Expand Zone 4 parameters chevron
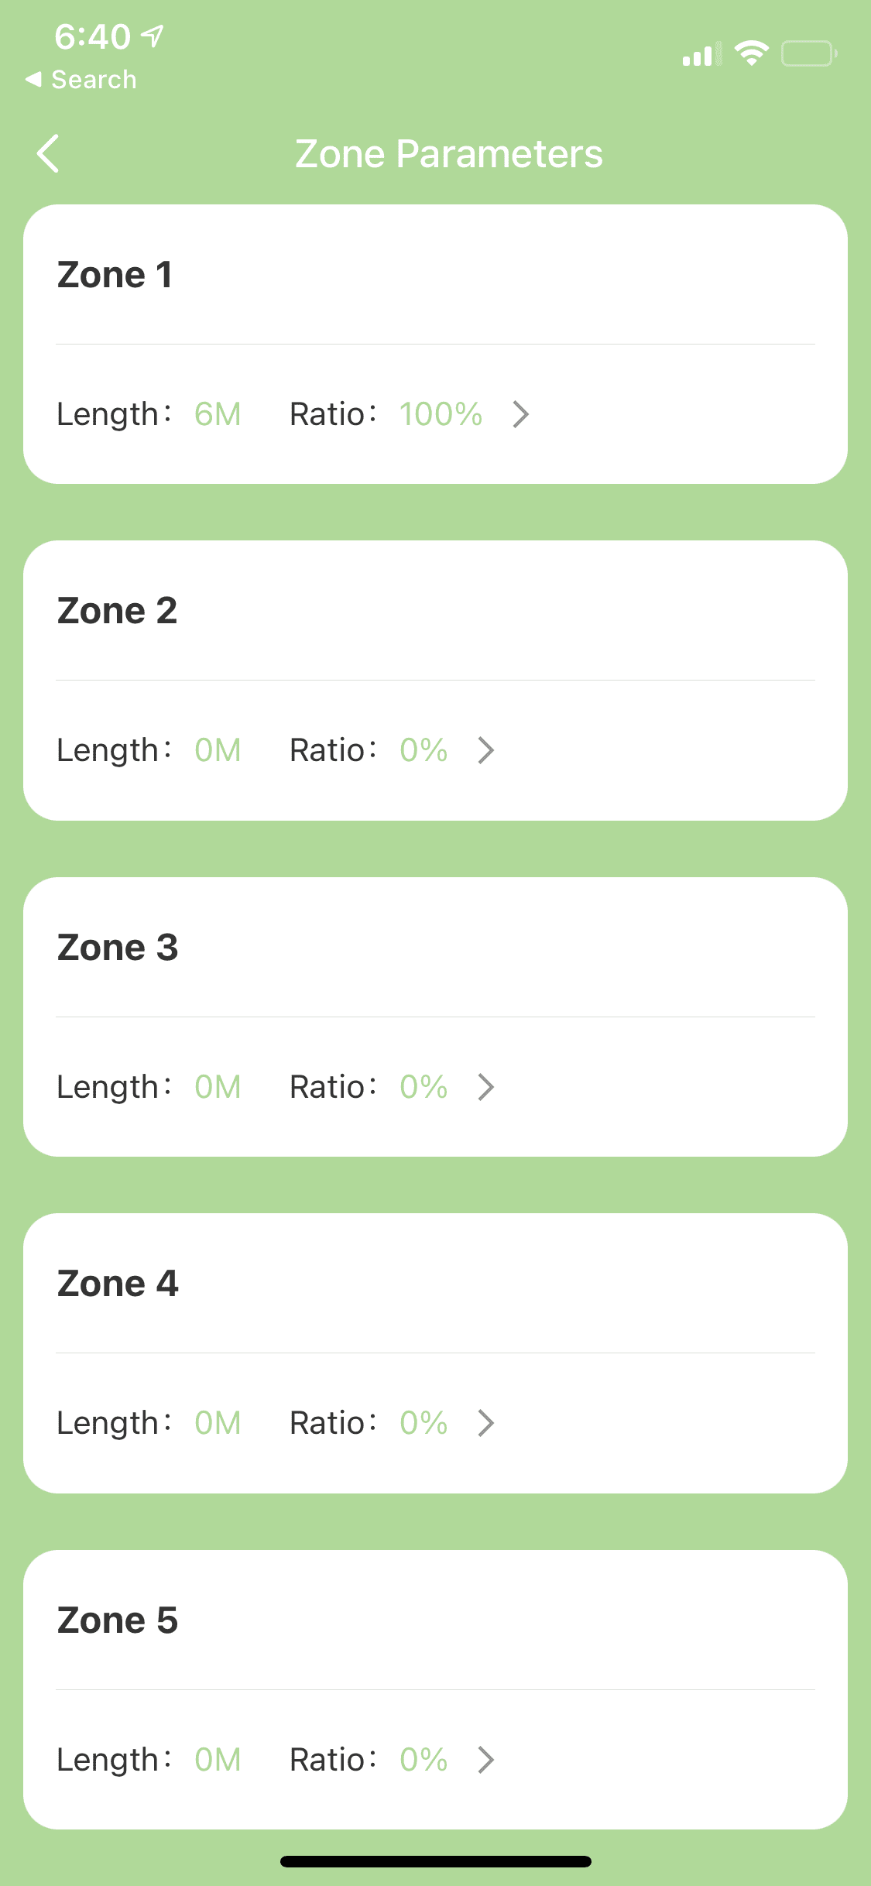 (486, 1423)
